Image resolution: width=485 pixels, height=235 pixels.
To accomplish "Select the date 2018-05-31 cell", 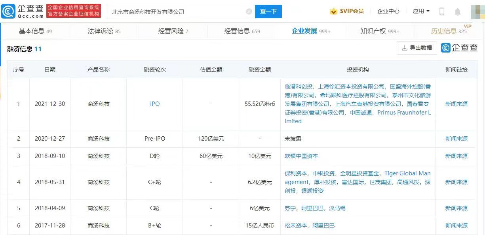I will 50,182.
